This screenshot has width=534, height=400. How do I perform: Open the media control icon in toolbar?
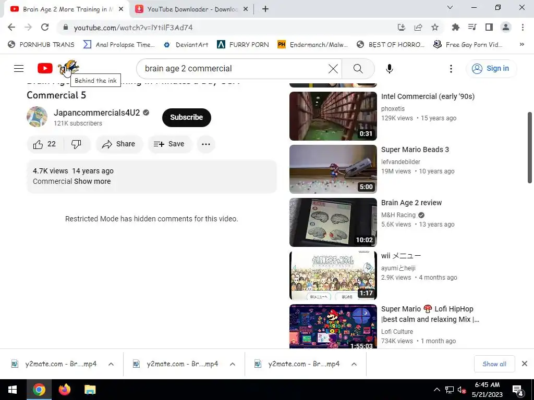(472, 27)
